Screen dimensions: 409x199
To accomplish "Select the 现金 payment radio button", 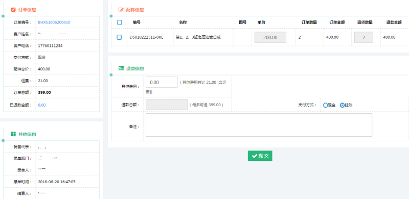I will [x=325, y=105].
